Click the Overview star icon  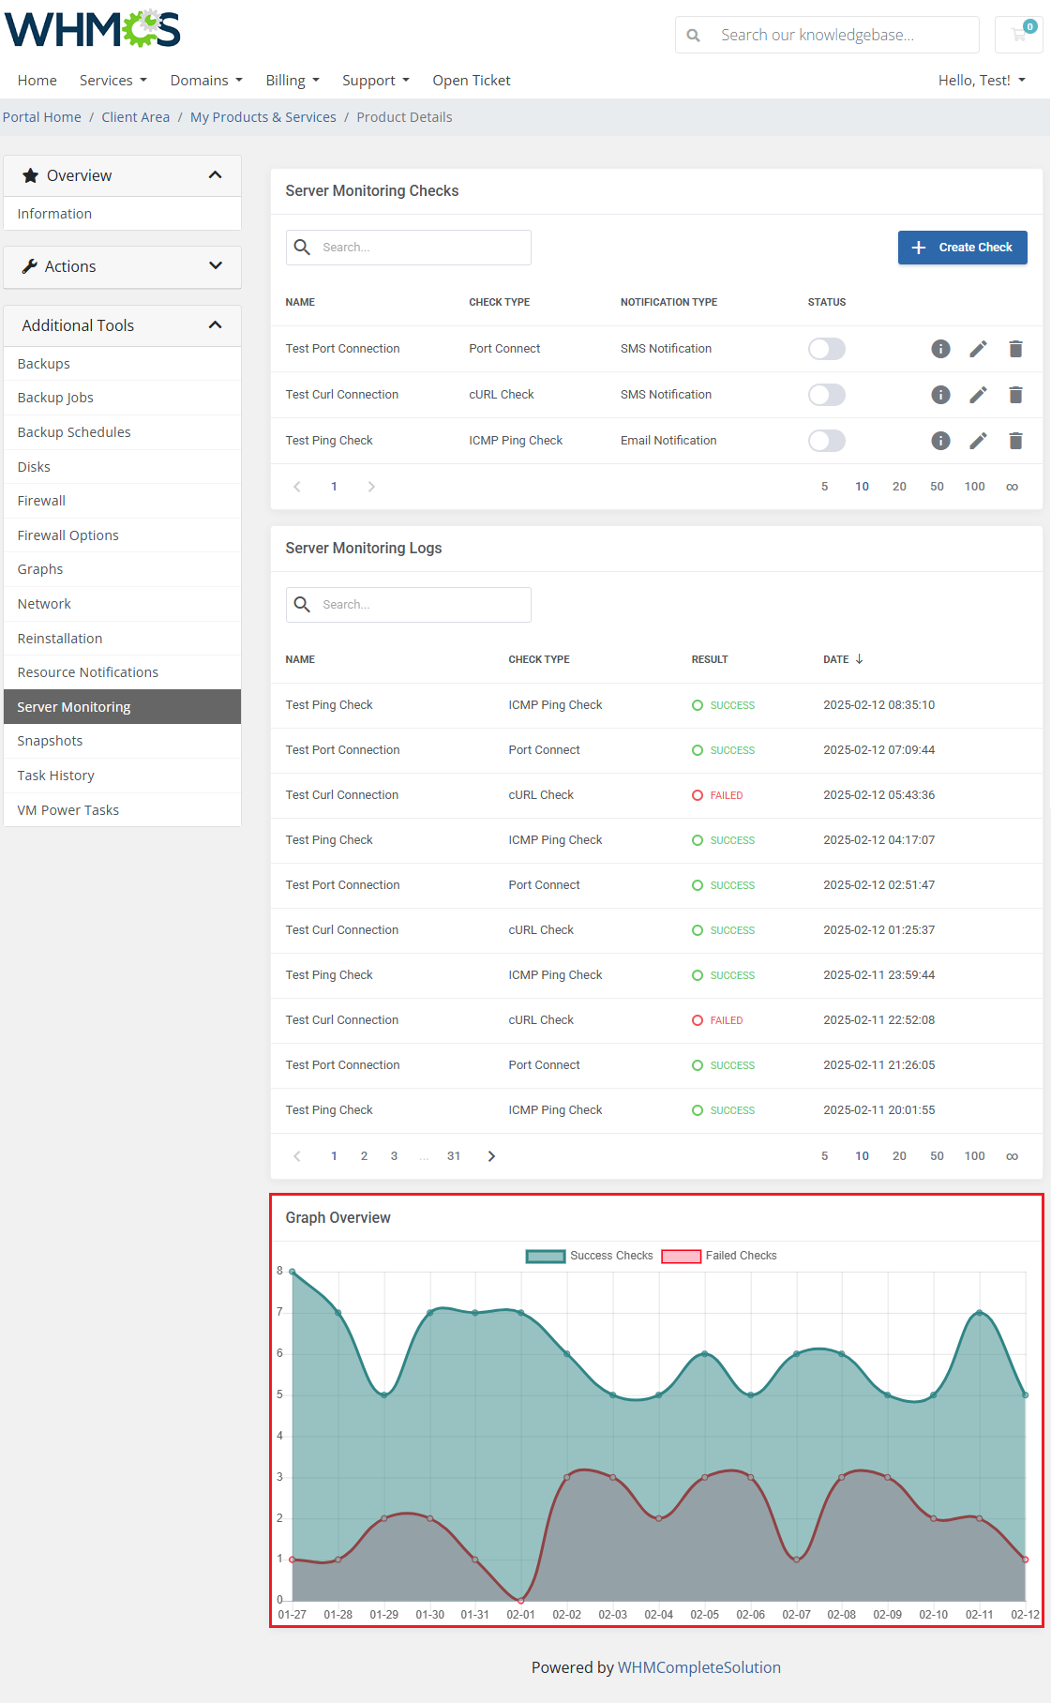click(30, 175)
